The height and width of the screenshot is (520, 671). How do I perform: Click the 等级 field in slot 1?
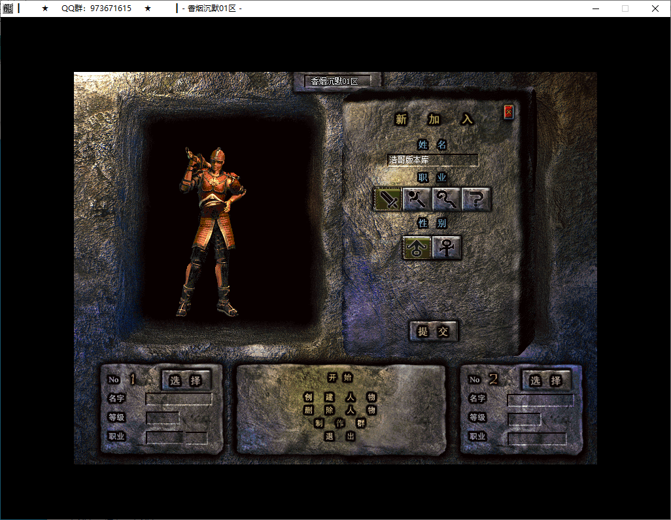[x=163, y=418]
